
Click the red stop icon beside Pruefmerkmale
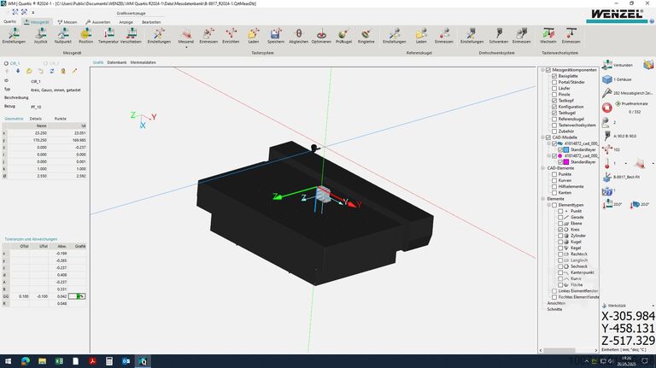(x=607, y=108)
